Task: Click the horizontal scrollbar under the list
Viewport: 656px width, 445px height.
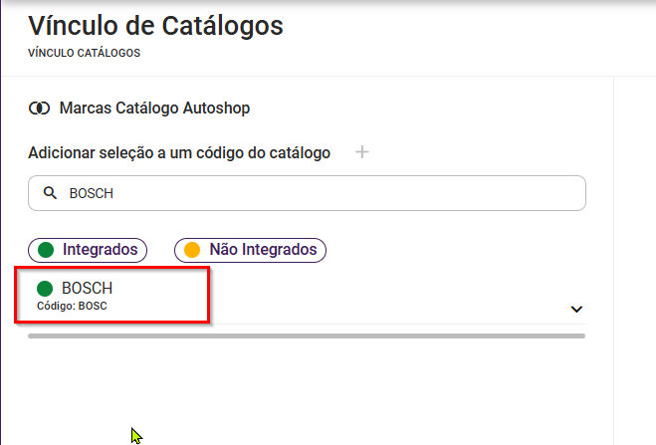Action: [307, 335]
